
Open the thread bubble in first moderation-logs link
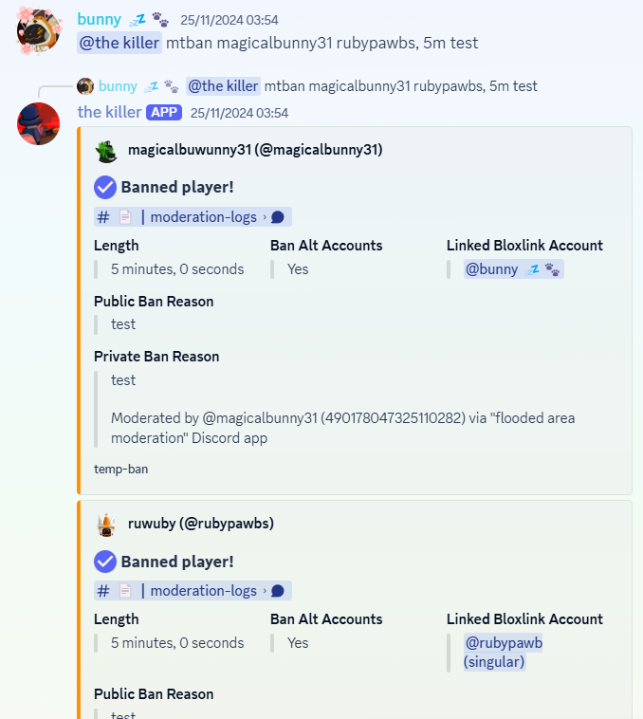point(277,217)
